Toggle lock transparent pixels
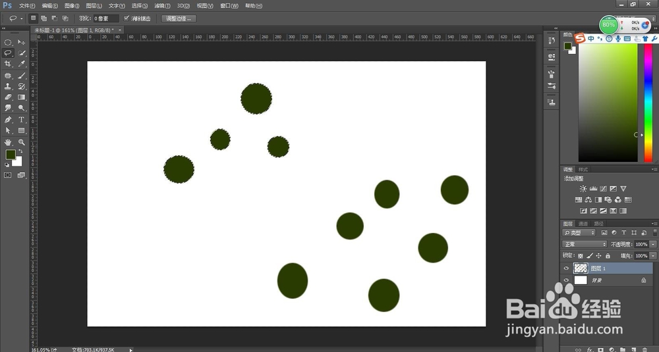Screen dimensions: 659x352 pyautogui.click(x=581, y=256)
